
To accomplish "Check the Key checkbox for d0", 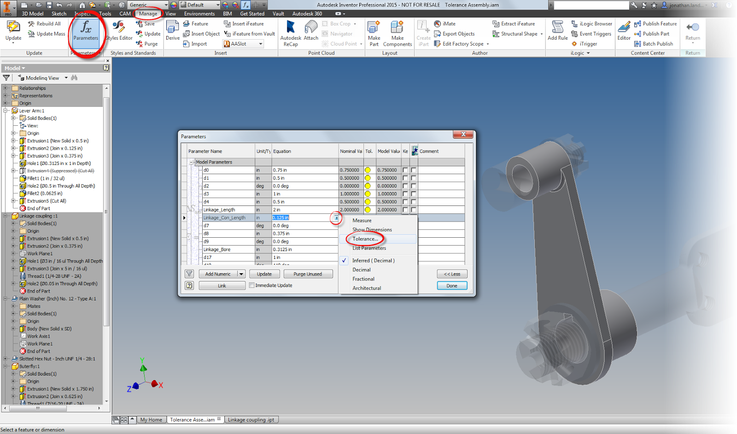I will pyautogui.click(x=405, y=170).
